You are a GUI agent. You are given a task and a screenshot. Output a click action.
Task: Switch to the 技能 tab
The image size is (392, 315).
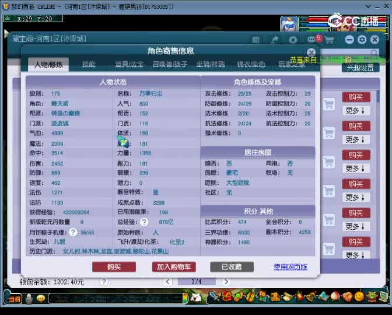click(x=89, y=65)
